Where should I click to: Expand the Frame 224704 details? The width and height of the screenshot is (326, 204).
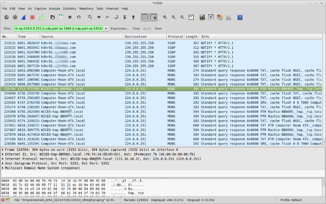(x=3, y=150)
